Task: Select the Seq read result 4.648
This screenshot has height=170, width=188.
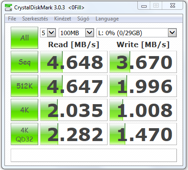Action: [x=74, y=62]
